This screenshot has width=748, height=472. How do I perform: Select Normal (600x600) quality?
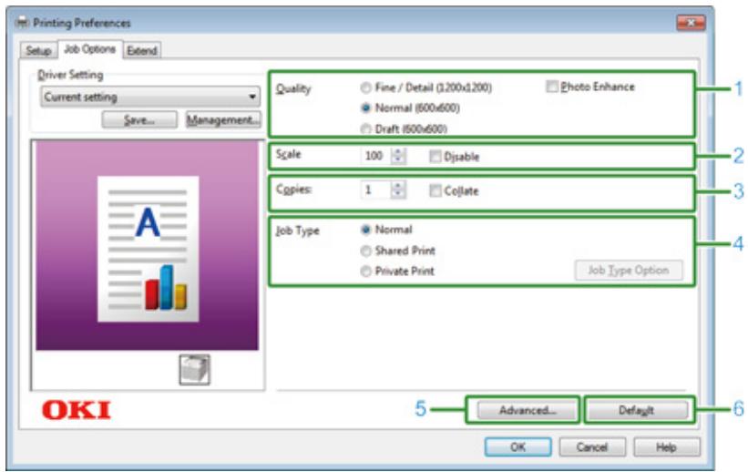click(x=365, y=108)
